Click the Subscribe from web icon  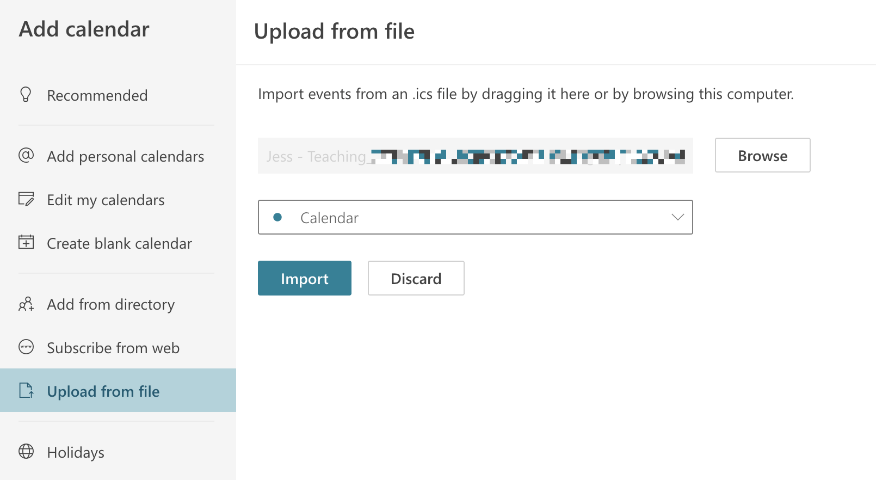(x=25, y=348)
